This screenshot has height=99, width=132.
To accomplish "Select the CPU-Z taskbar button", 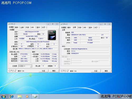I will click(x=35, y=96).
